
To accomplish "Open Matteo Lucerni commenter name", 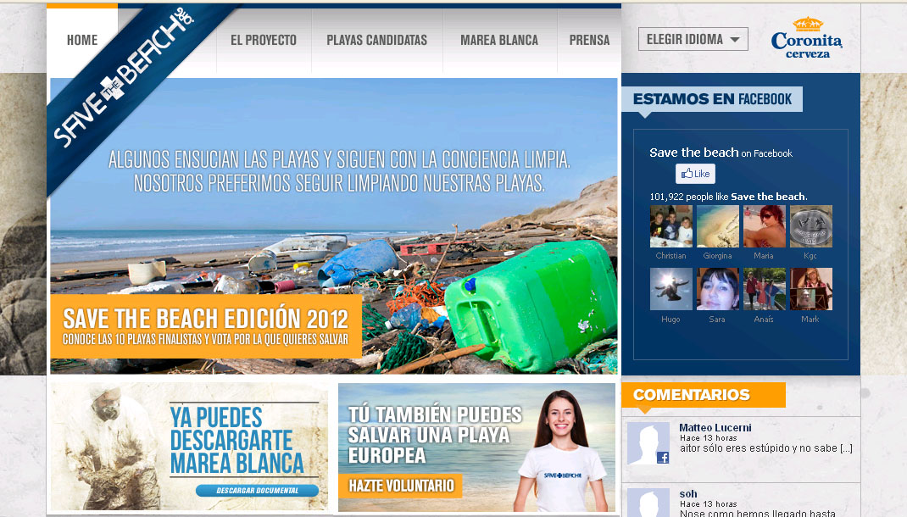I will [x=715, y=428].
